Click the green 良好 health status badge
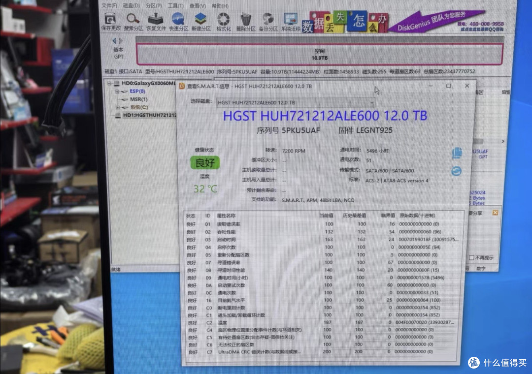The image size is (532, 374). (x=205, y=162)
